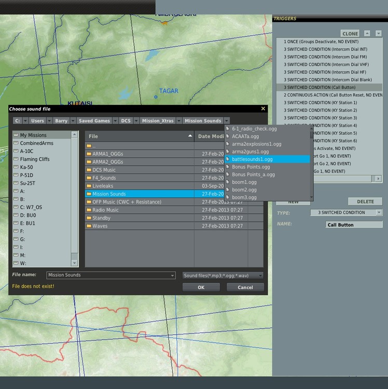Click the drive icon beside Ka-50

click(x=16, y=168)
